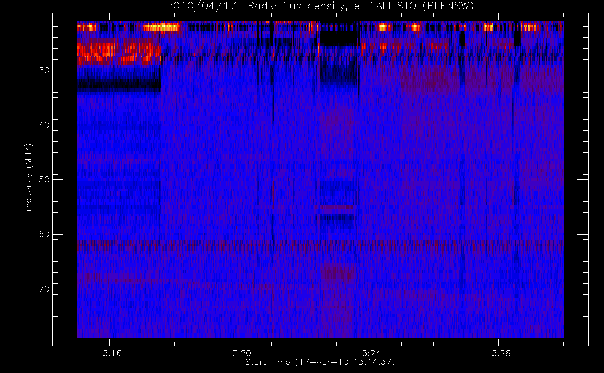Click the 'Start Time (17-Apr-10 13:14:37)' label
The height and width of the screenshot is (373, 604).
[320, 362]
